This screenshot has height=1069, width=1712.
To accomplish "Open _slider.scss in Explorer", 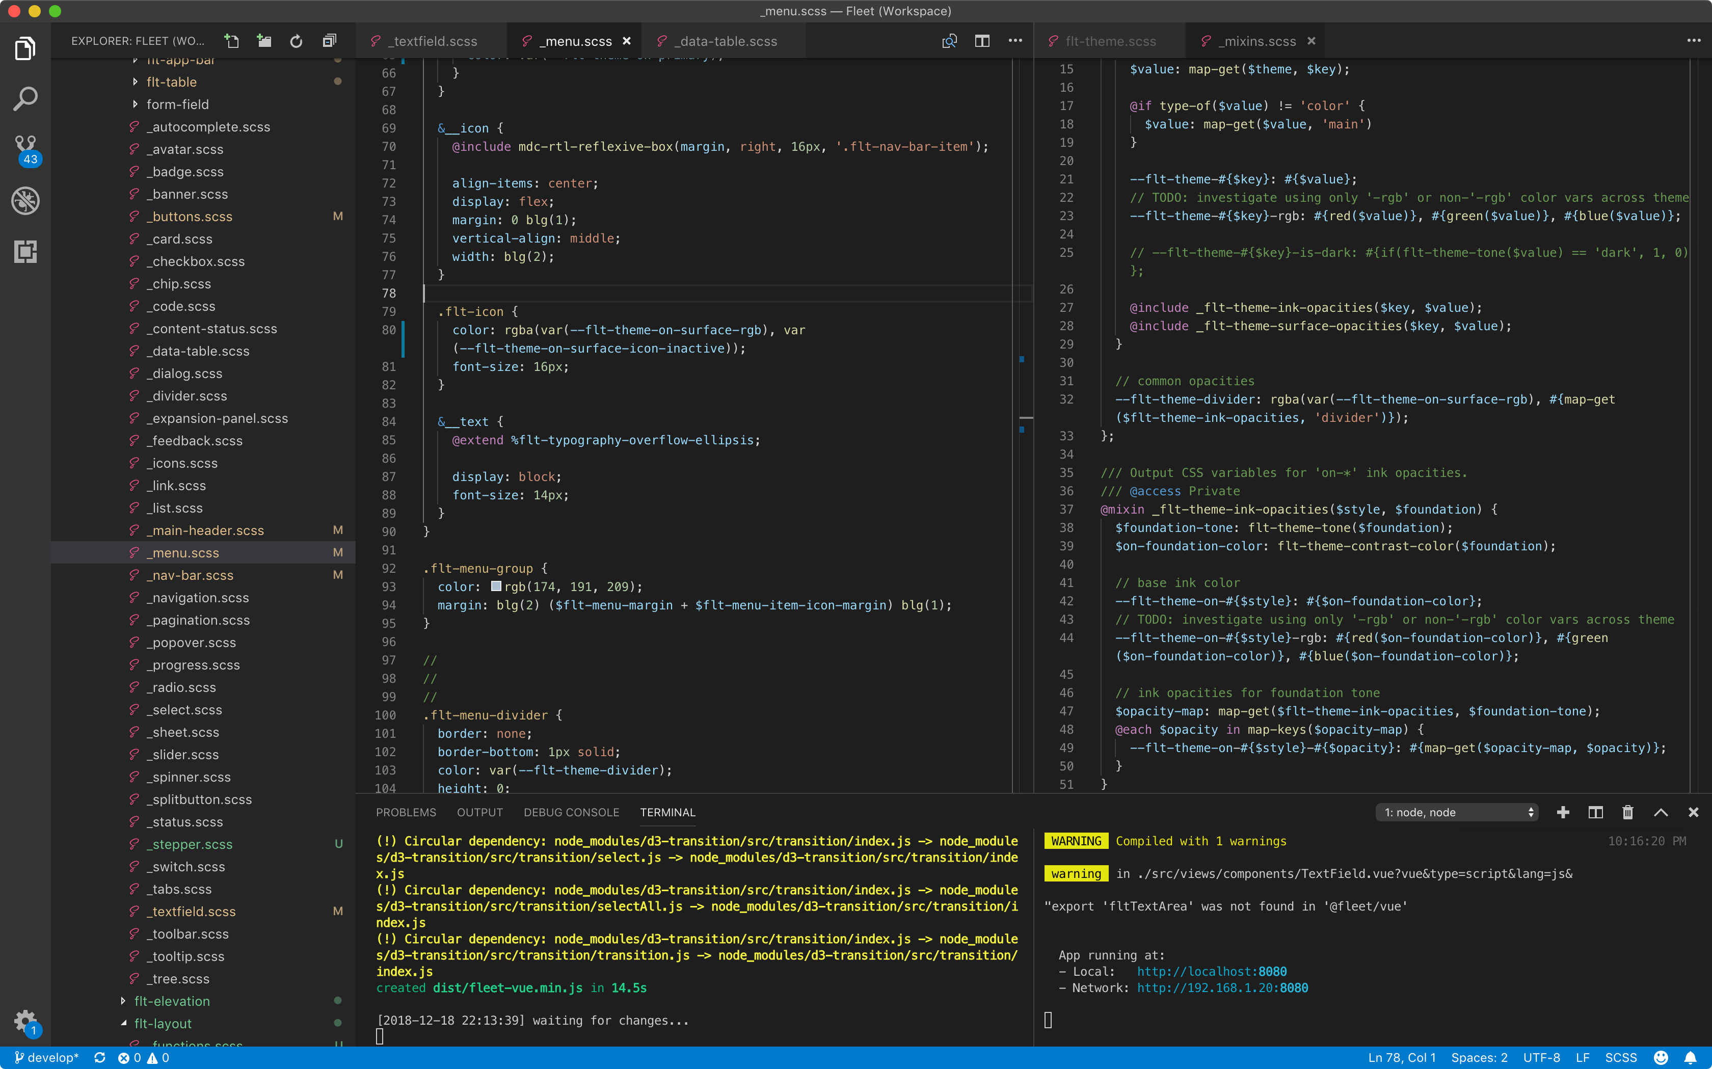I will [x=203, y=755].
